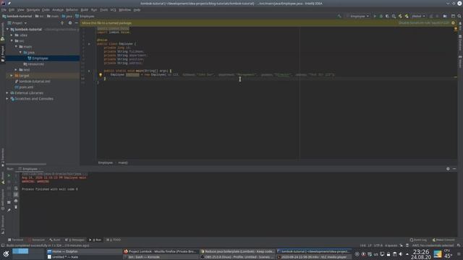The image size is (463, 260).
Task: Collapse the src folder
Action: tap(12, 41)
